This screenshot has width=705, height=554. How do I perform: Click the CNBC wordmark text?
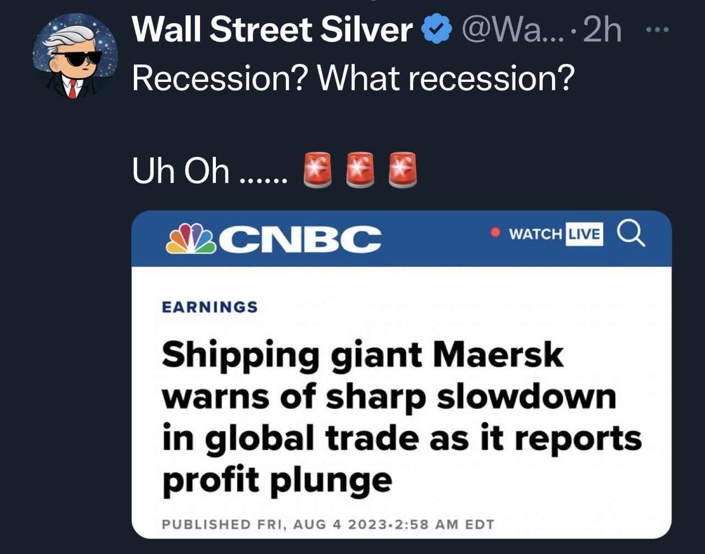[x=304, y=238]
